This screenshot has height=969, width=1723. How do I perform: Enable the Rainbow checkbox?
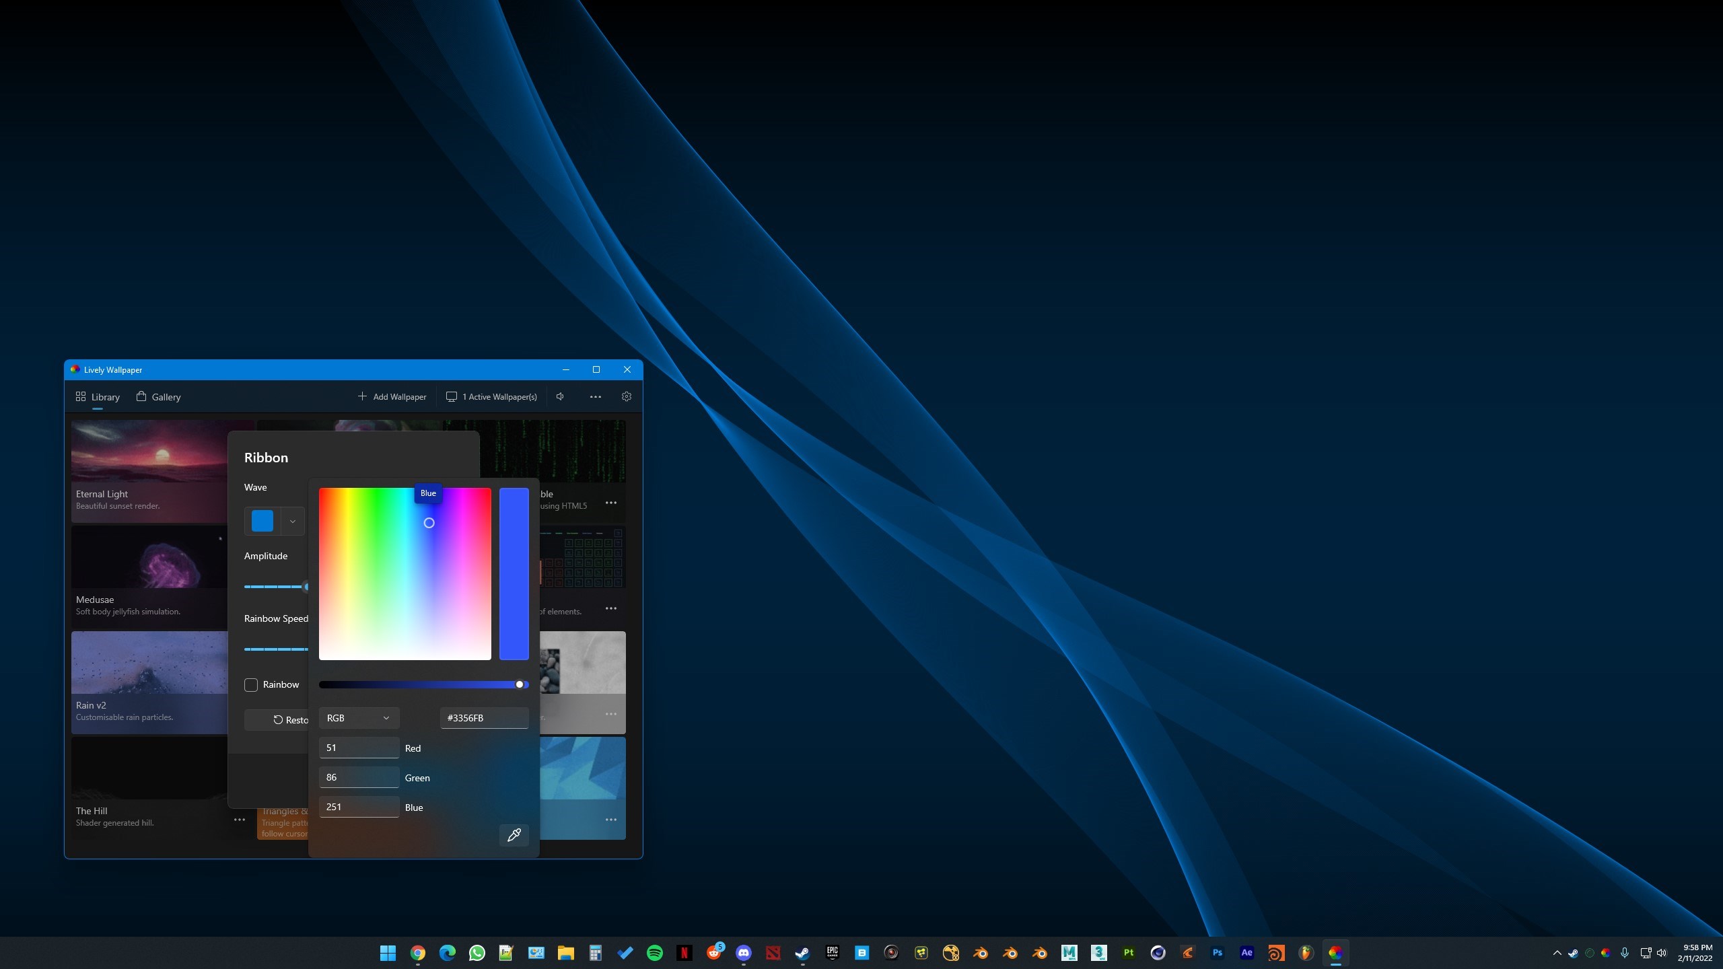pos(251,684)
